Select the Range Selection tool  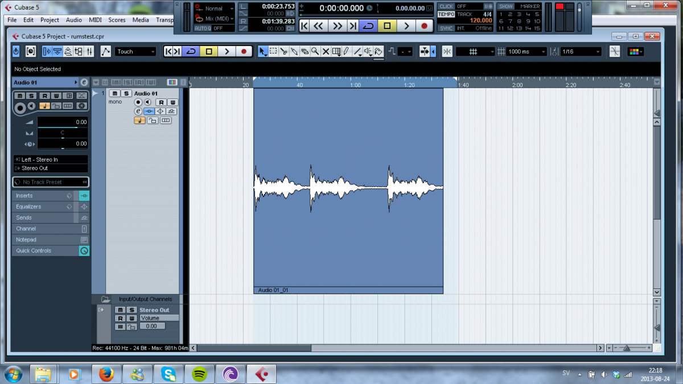pos(273,51)
